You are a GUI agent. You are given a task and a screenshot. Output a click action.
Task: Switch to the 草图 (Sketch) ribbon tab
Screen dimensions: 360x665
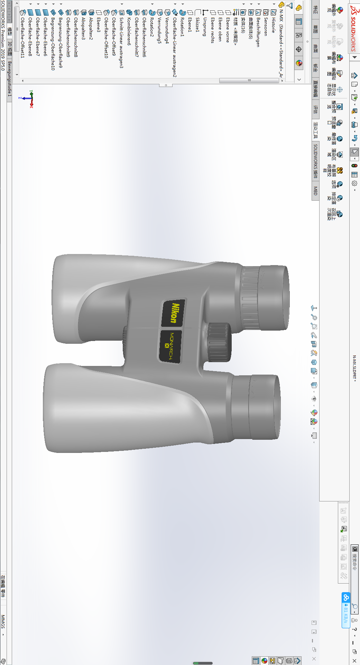pyautogui.click(x=315, y=29)
